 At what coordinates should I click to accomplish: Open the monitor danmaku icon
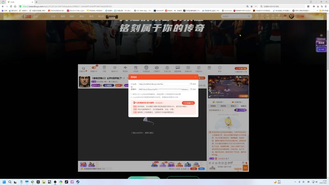(178, 67)
